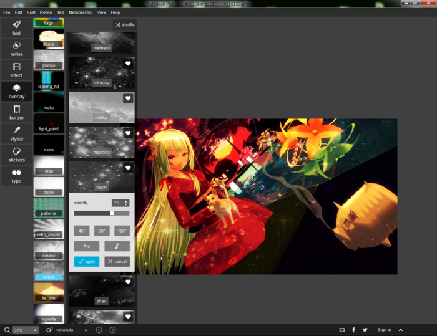
Task: Favorite the muscida overlay heart
Action: pos(128,133)
